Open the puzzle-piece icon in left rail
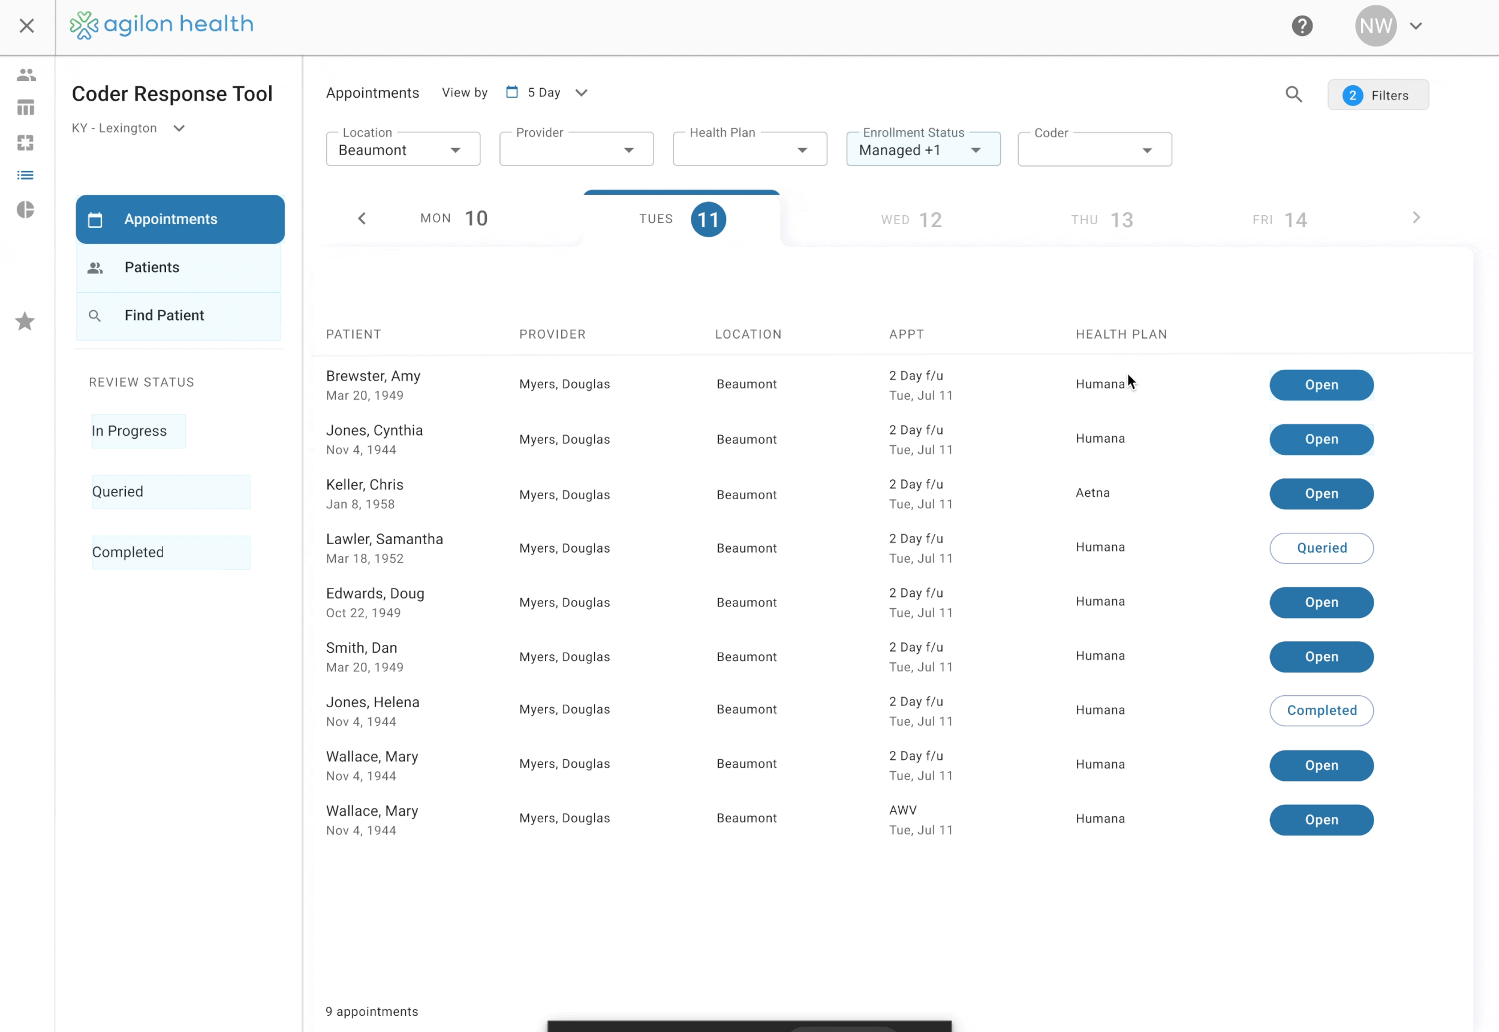1499x1032 pixels. coord(26,142)
